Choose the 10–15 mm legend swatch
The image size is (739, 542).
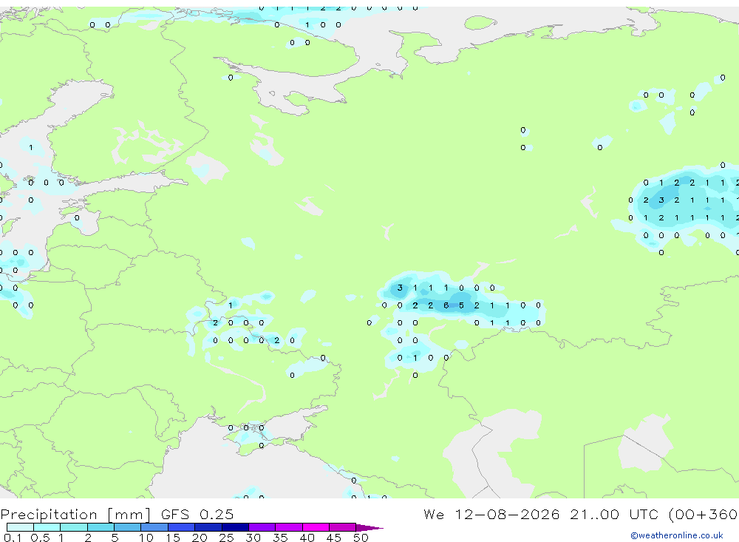tap(154, 527)
